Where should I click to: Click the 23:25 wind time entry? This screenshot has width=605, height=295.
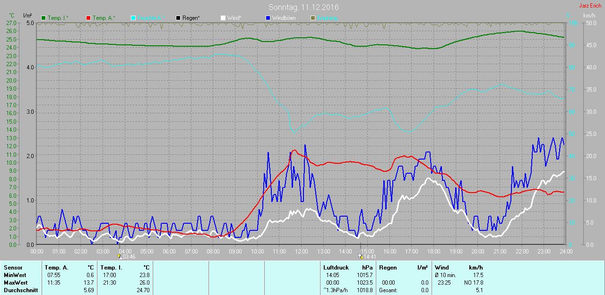[444, 283]
